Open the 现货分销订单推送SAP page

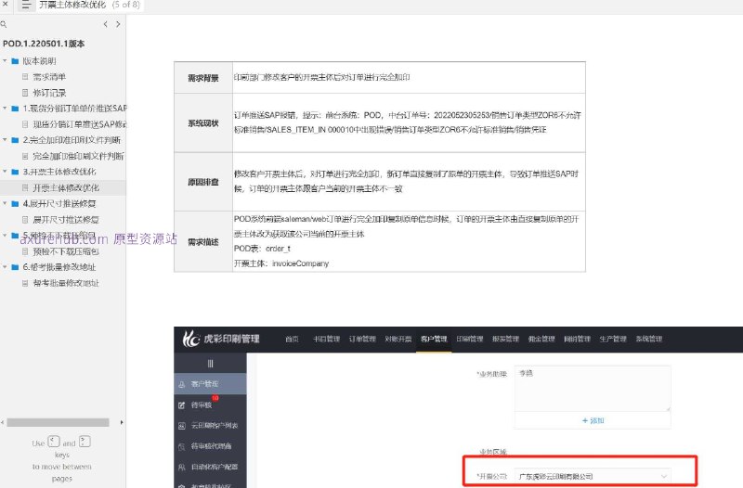pos(80,124)
